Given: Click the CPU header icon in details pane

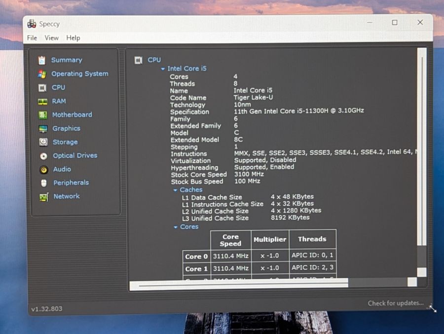Looking at the screenshot, I should (139, 60).
